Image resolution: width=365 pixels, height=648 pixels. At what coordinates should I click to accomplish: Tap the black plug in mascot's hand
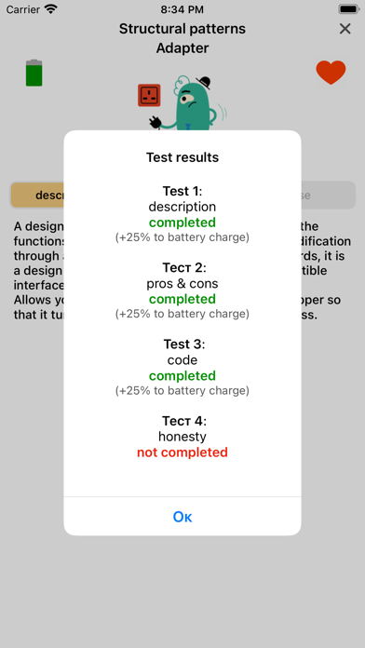(x=155, y=122)
